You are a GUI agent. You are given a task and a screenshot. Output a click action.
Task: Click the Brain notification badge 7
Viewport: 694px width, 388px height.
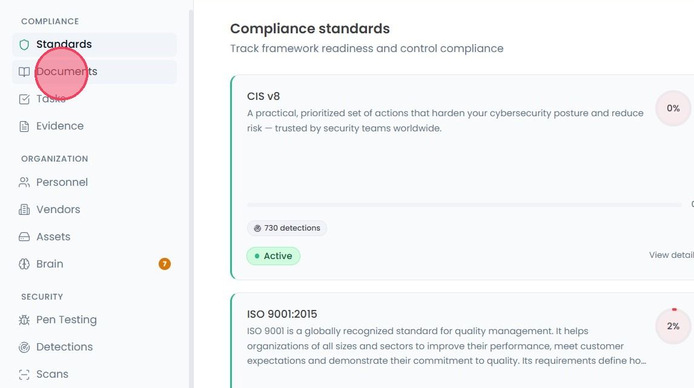[x=165, y=264]
